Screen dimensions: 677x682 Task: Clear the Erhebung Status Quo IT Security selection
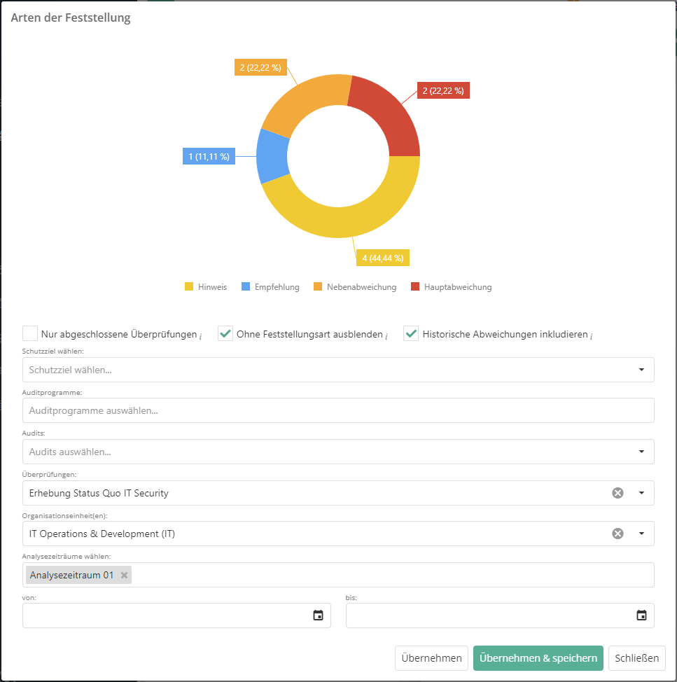617,493
